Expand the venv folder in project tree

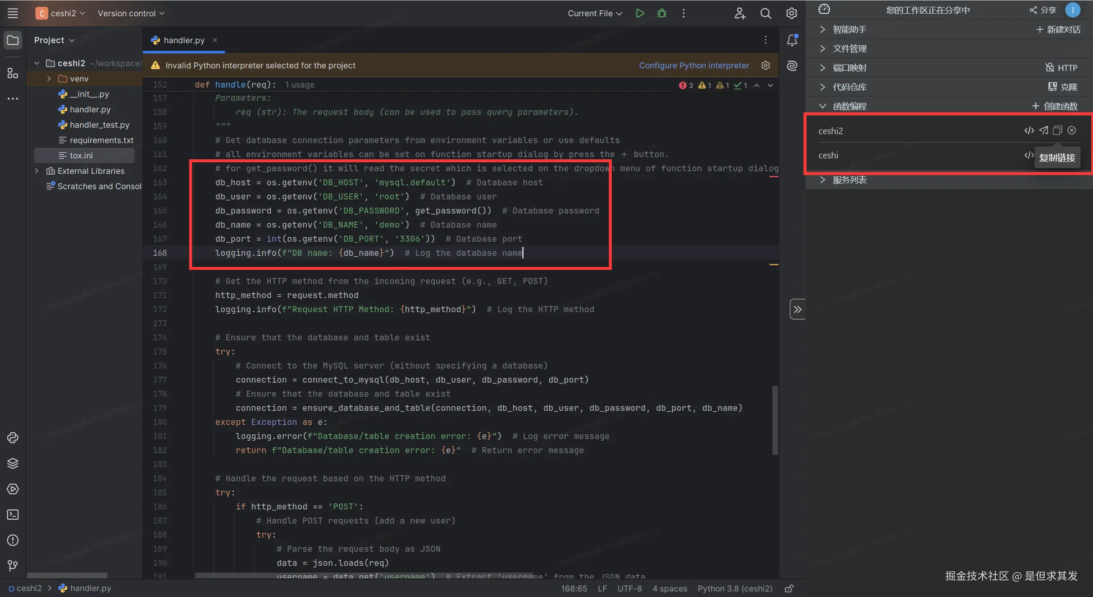[x=49, y=79]
